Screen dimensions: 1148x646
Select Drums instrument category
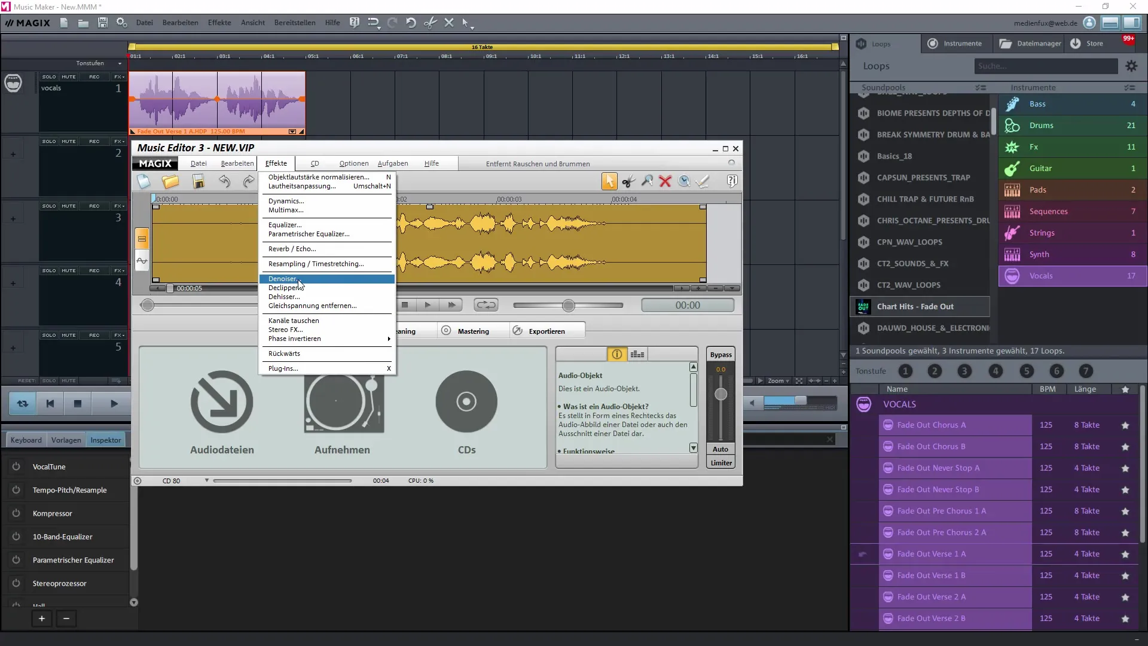1073,126
